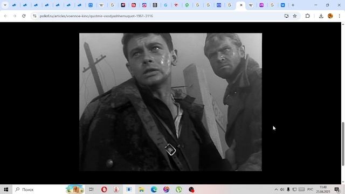Click the microphone icon in system tray
This screenshot has height=194, width=345.
tap(288, 189)
